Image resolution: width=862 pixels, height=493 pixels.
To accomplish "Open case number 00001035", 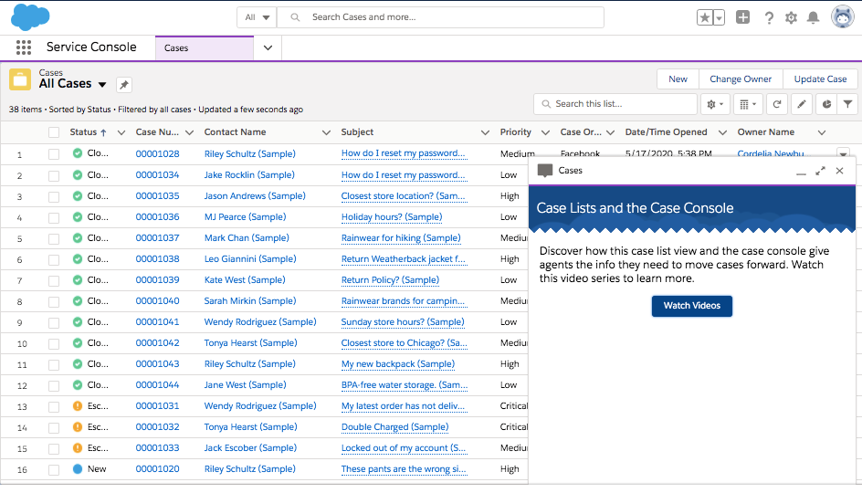I will (x=157, y=196).
